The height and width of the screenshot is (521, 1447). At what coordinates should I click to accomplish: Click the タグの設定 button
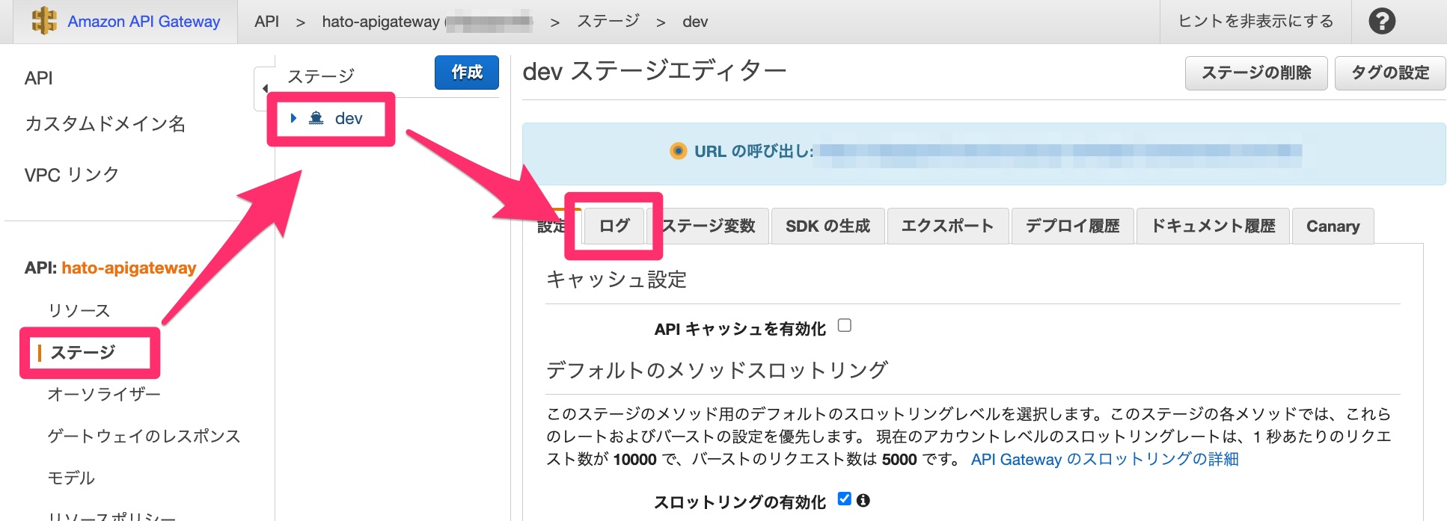click(1390, 73)
